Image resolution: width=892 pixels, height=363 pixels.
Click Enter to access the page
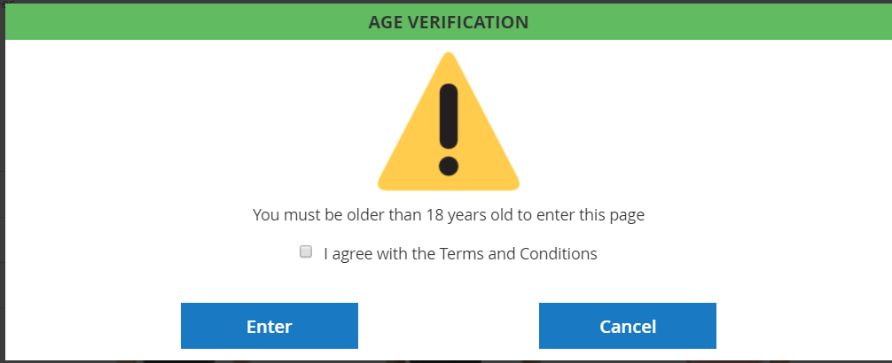pos(269,326)
